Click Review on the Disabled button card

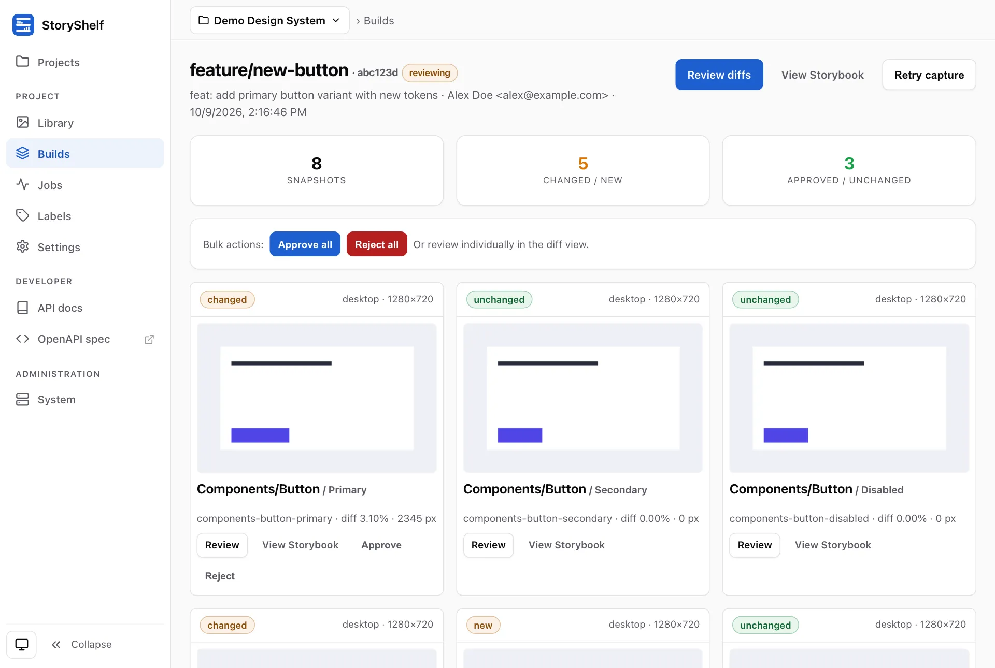click(755, 545)
